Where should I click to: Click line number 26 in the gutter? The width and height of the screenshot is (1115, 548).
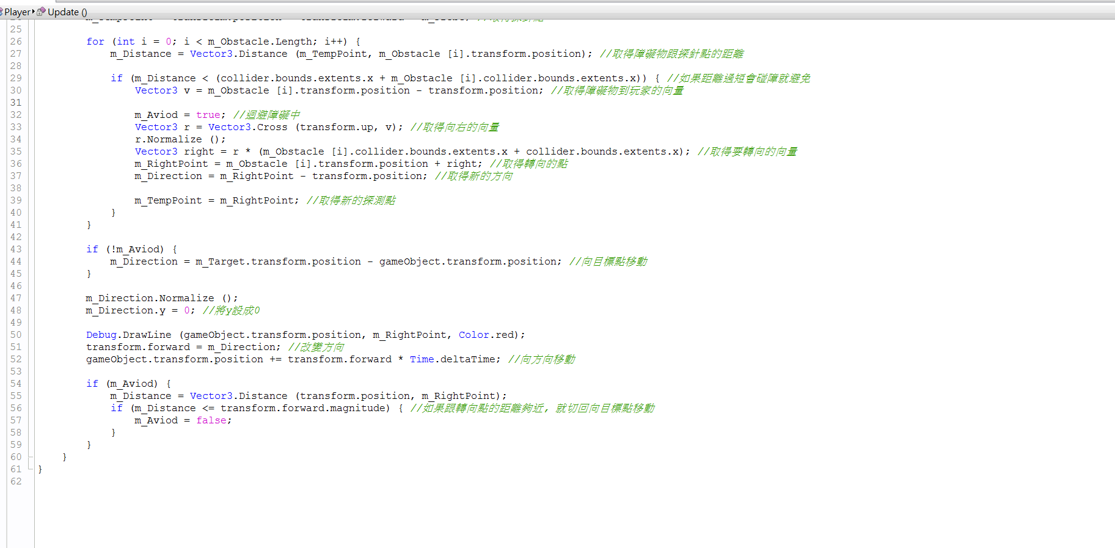(16, 42)
